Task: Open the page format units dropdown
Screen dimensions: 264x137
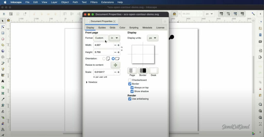Action: click(114, 38)
